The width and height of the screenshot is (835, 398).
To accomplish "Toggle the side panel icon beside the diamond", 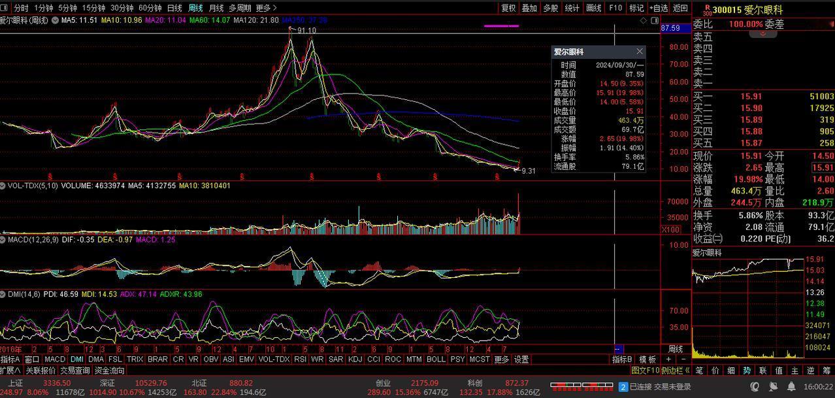I will (x=655, y=21).
